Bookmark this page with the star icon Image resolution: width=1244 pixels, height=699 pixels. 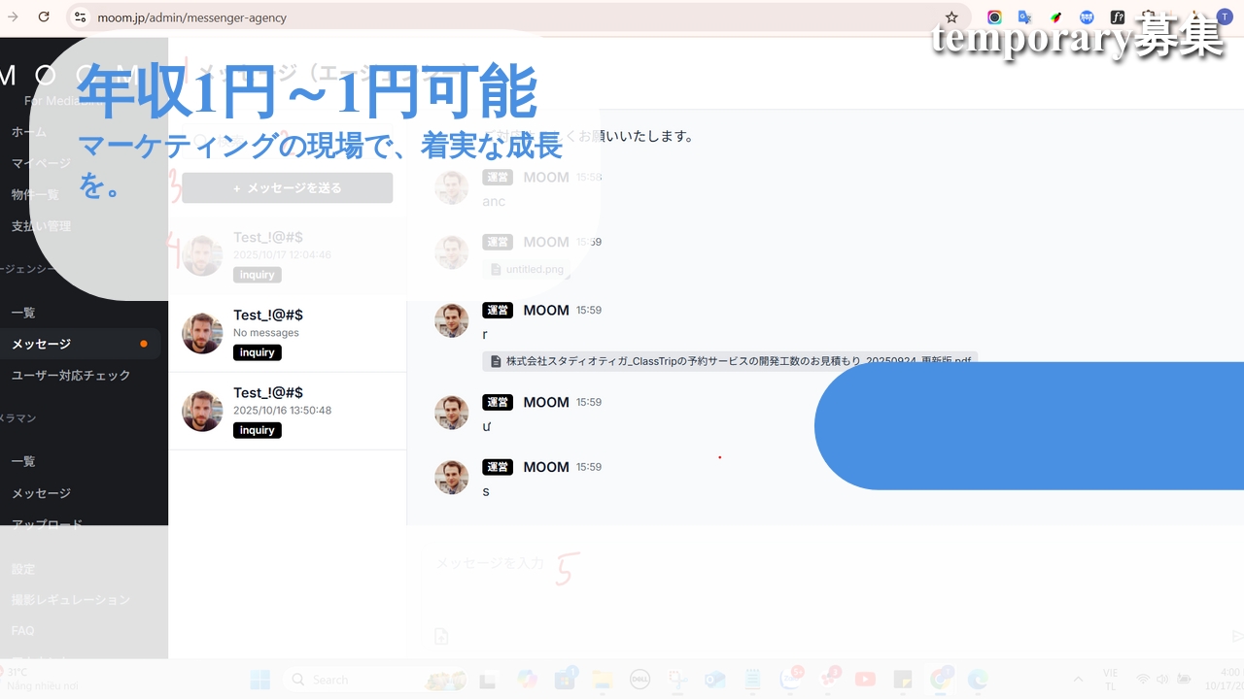click(950, 17)
